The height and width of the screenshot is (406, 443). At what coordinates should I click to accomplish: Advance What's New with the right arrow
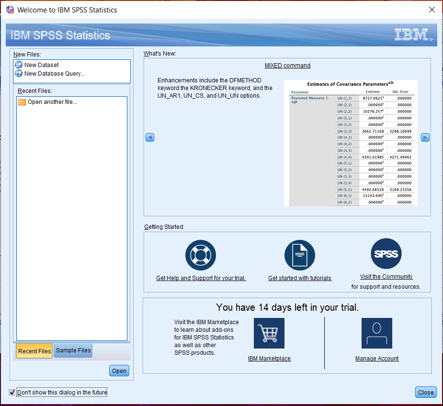click(425, 137)
